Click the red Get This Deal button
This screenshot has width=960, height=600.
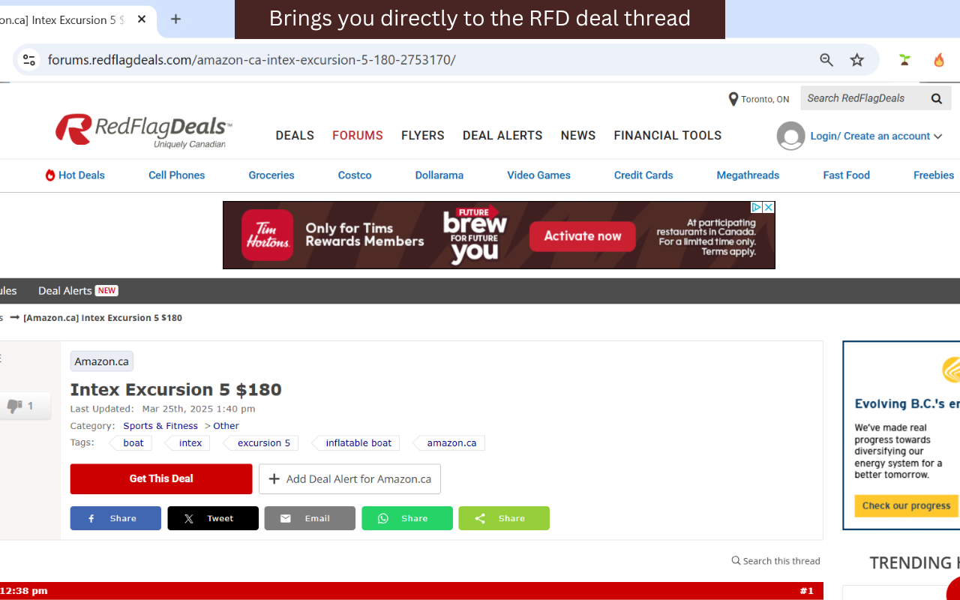click(161, 479)
